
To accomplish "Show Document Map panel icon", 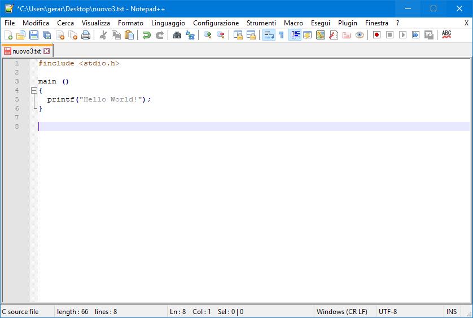I will (321, 36).
